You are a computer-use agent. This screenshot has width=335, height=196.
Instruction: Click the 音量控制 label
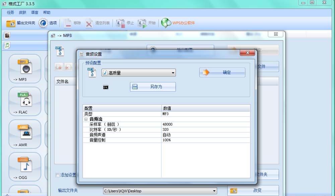97,140
